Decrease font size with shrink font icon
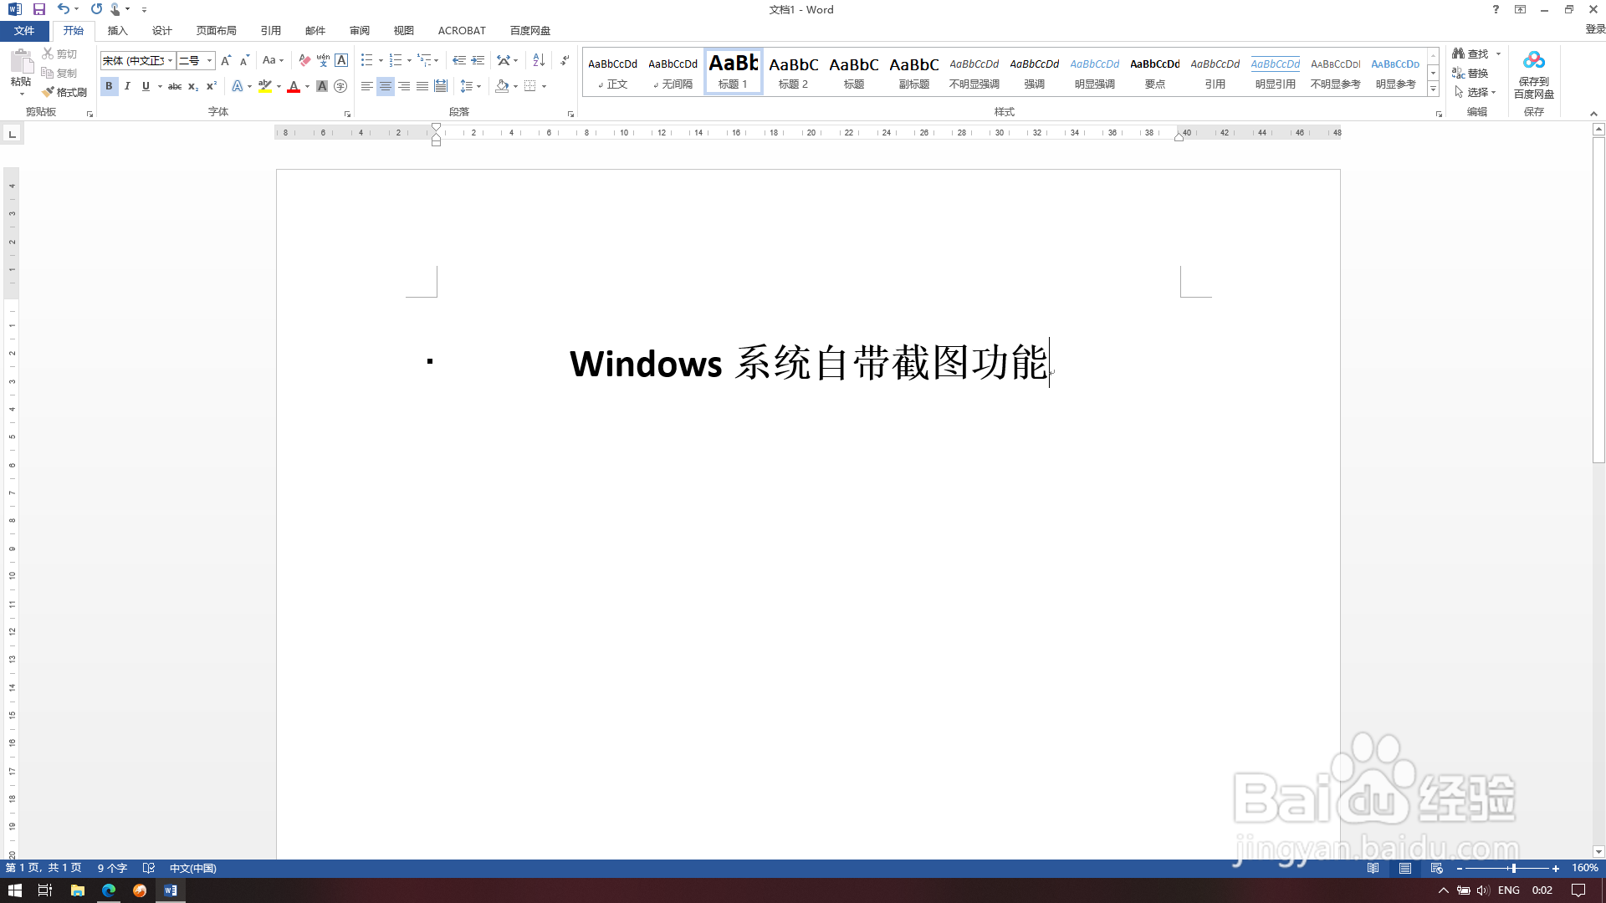 pyautogui.click(x=244, y=60)
